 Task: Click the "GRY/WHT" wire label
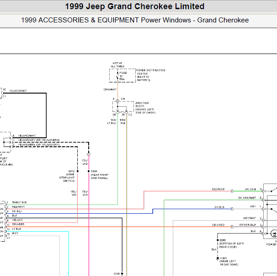(250, 218)
